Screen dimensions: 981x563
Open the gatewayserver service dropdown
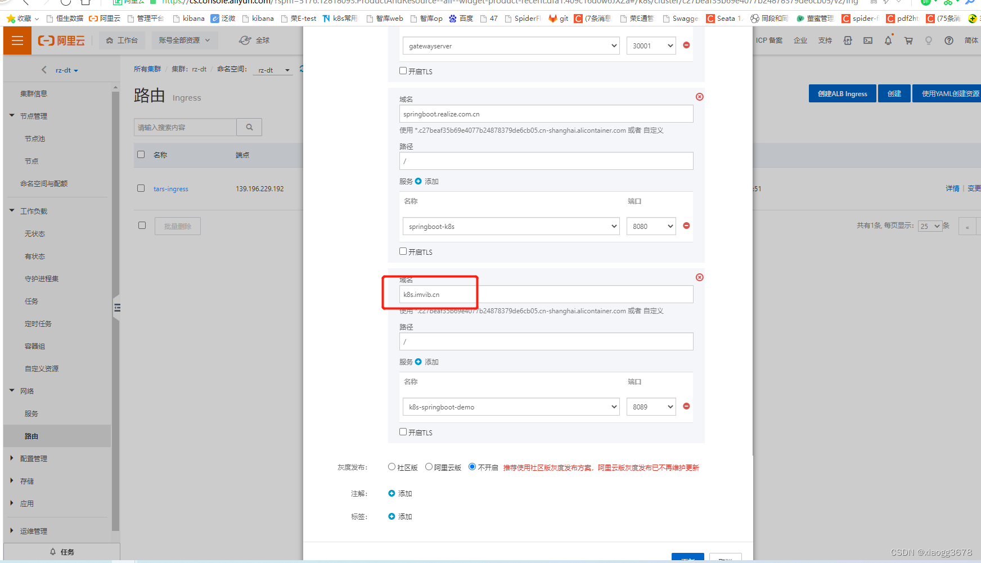(x=510, y=46)
